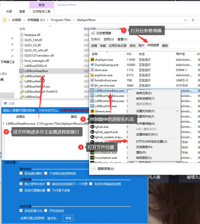200x224 pixels.
Task: Expand breadcrumb chevron after 本地磁盘 (C:)
Action: click(48, 20)
